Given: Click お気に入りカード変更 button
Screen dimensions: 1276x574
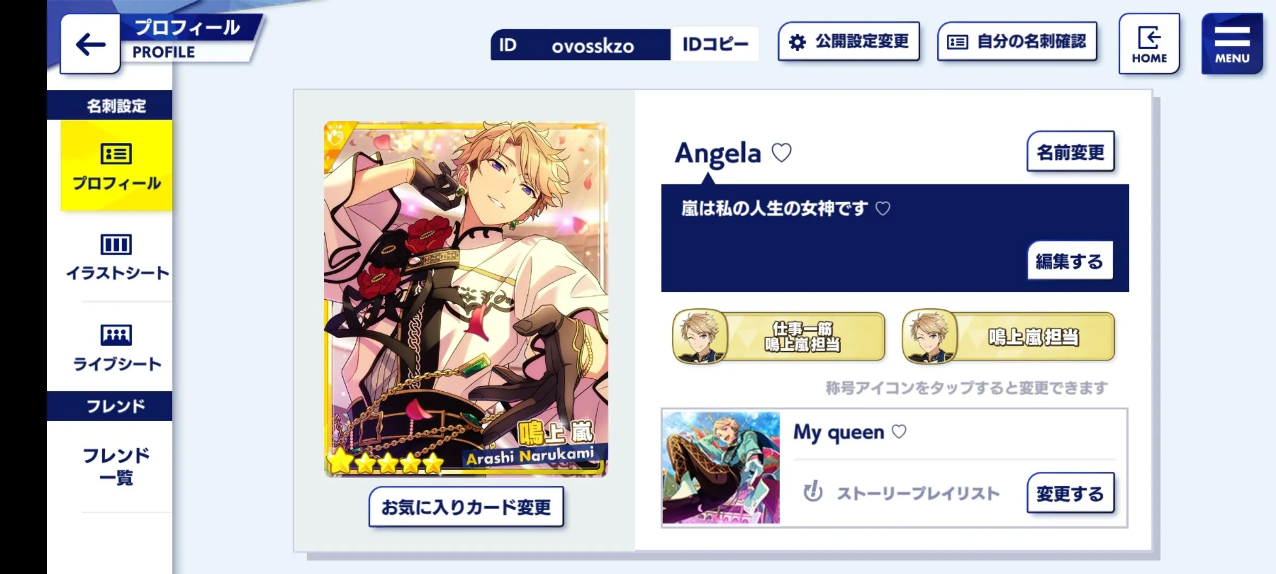Looking at the screenshot, I should [466, 507].
